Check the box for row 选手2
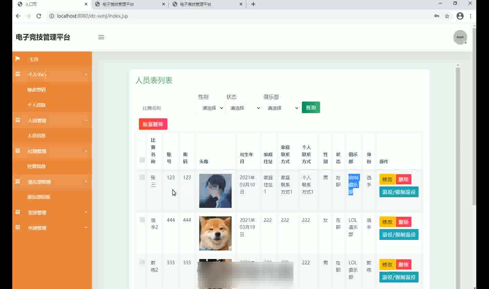 click(x=142, y=220)
